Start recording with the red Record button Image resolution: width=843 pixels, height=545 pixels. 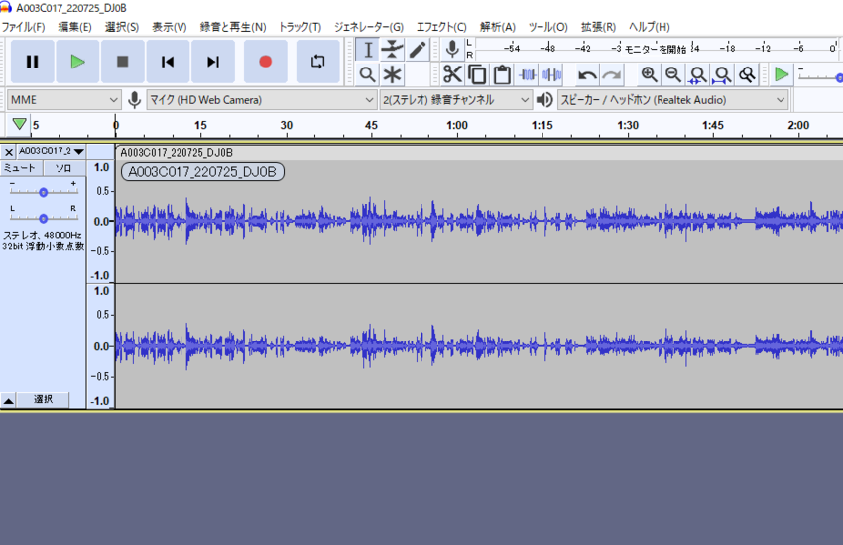[x=265, y=62]
